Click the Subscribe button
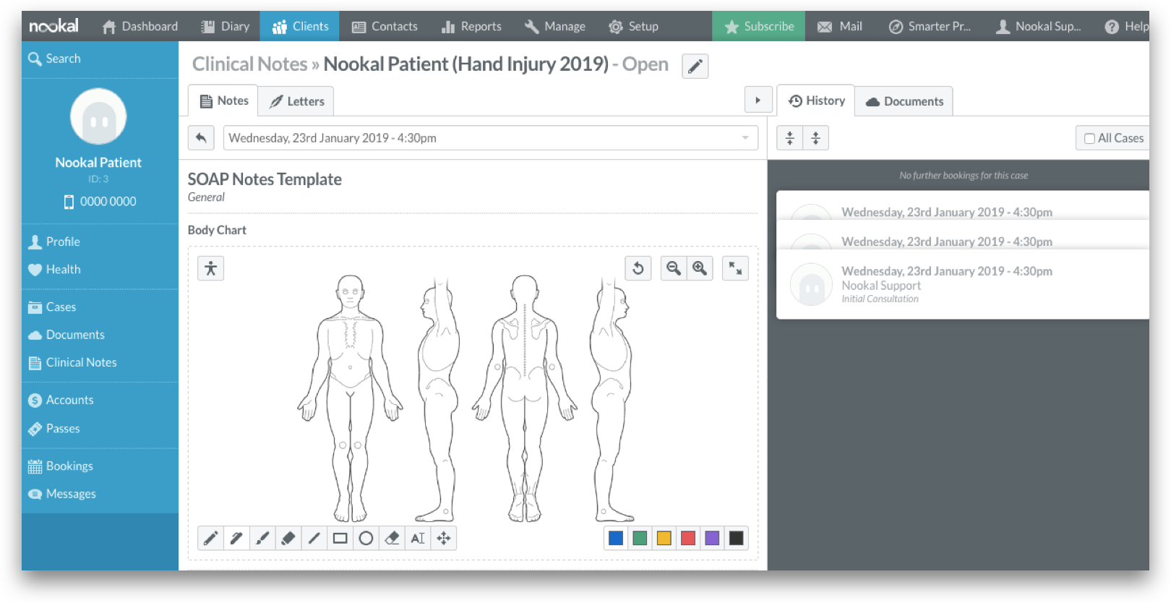This screenshot has width=1171, height=603. (x=759, y=26)
